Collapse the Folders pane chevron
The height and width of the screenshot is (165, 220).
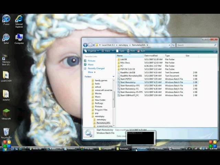tap(113, 77)
